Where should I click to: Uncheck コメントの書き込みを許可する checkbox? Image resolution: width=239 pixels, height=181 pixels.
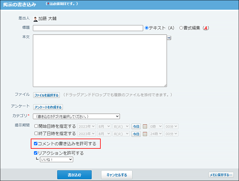tap(36, 144)
